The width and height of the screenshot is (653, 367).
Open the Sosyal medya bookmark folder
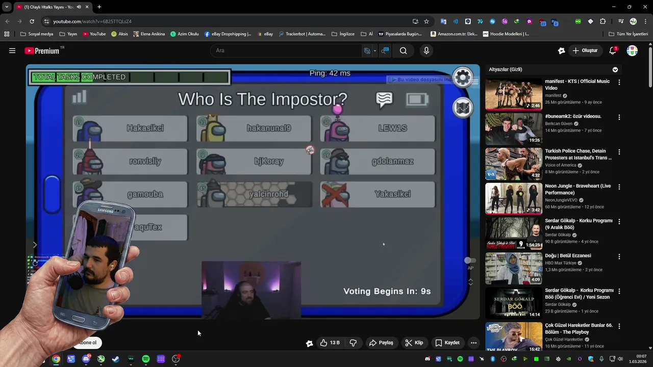pos(37,34)
